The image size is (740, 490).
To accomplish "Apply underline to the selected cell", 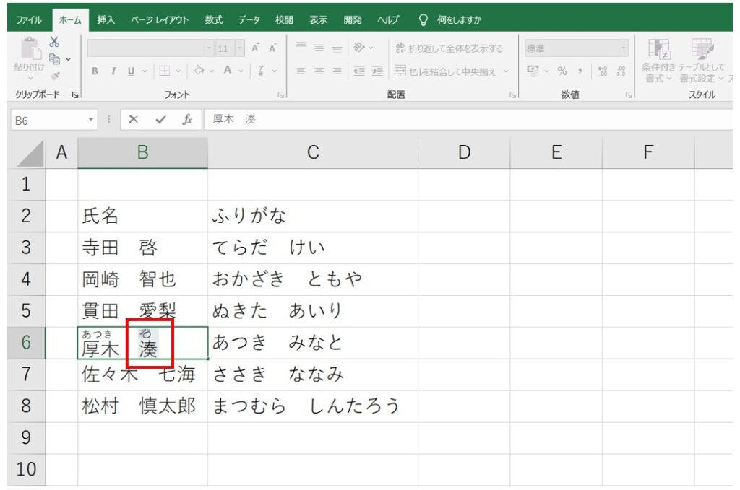I will point(131,71).
